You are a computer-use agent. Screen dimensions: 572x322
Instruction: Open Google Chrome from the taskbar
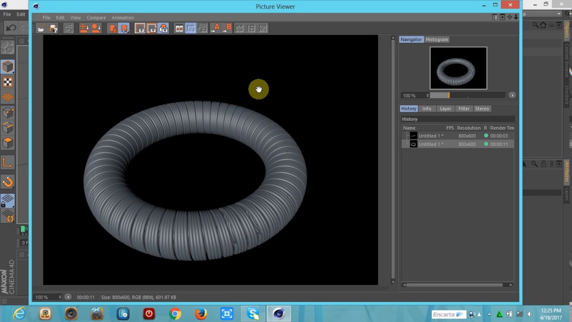tap(175, 314)
